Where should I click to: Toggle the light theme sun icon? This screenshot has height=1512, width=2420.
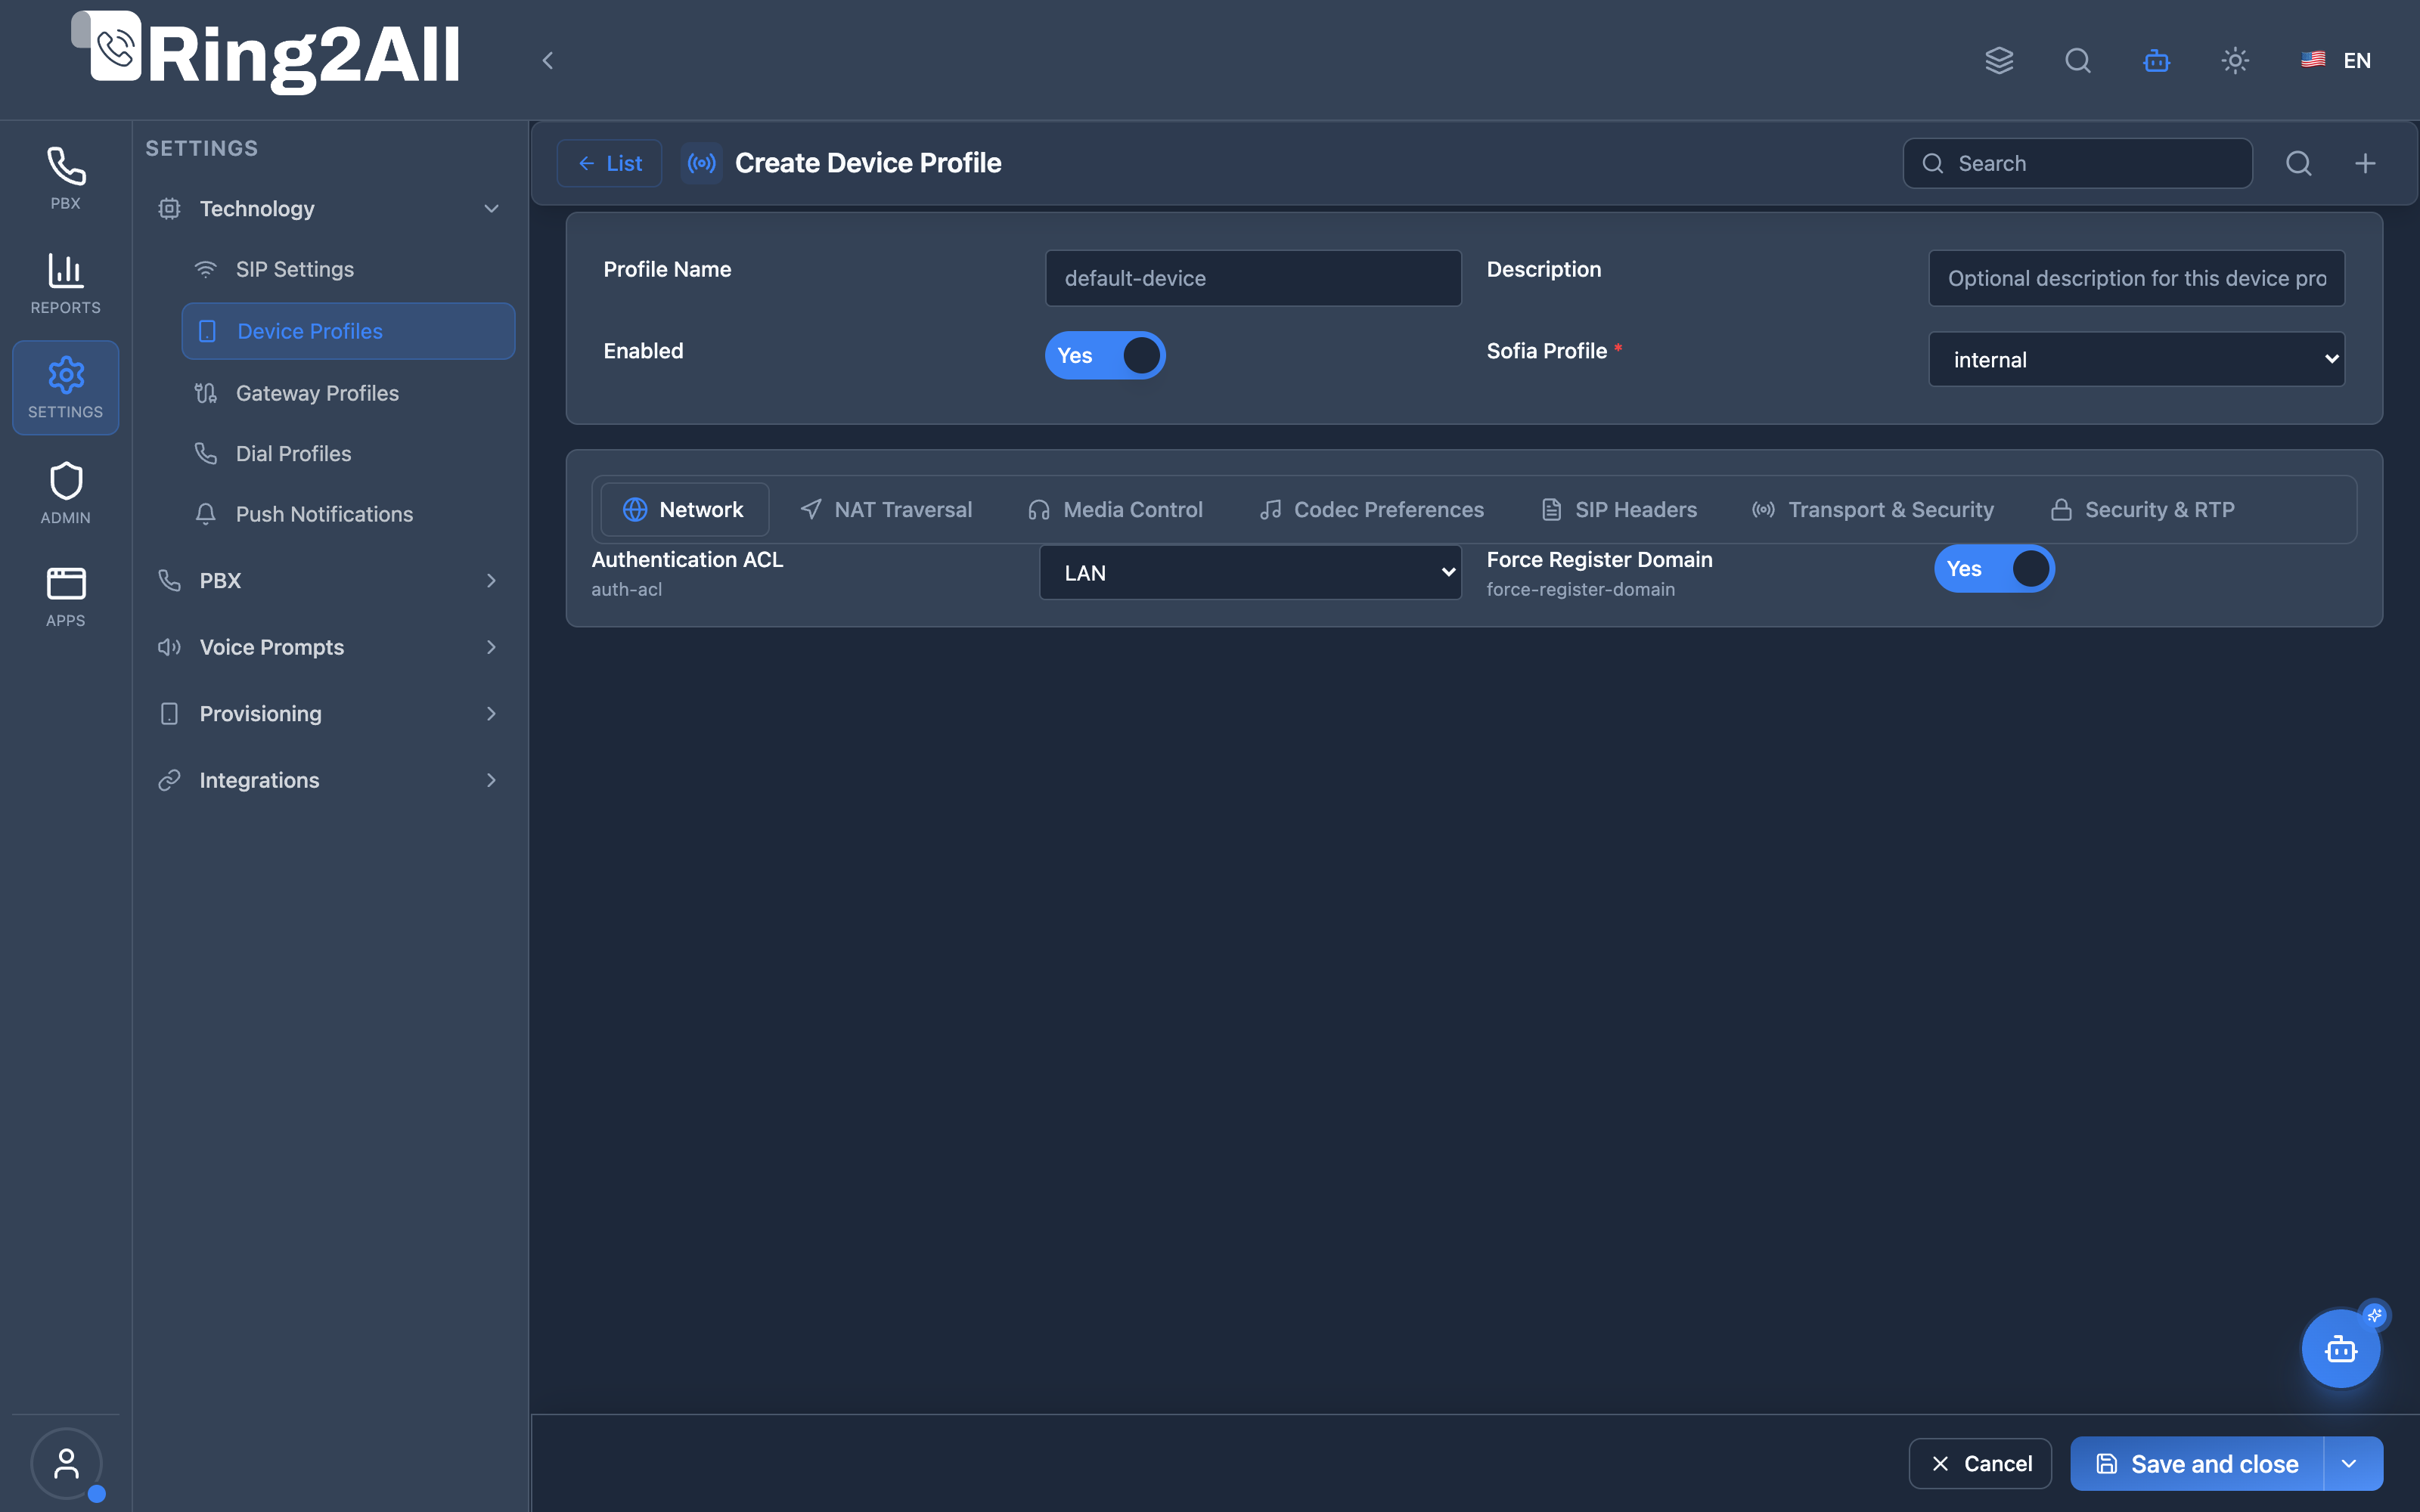[2235, 60]
